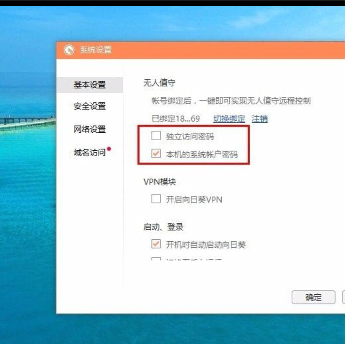
Task: Click the 已绑定18...69 account text
Action: 175,119
